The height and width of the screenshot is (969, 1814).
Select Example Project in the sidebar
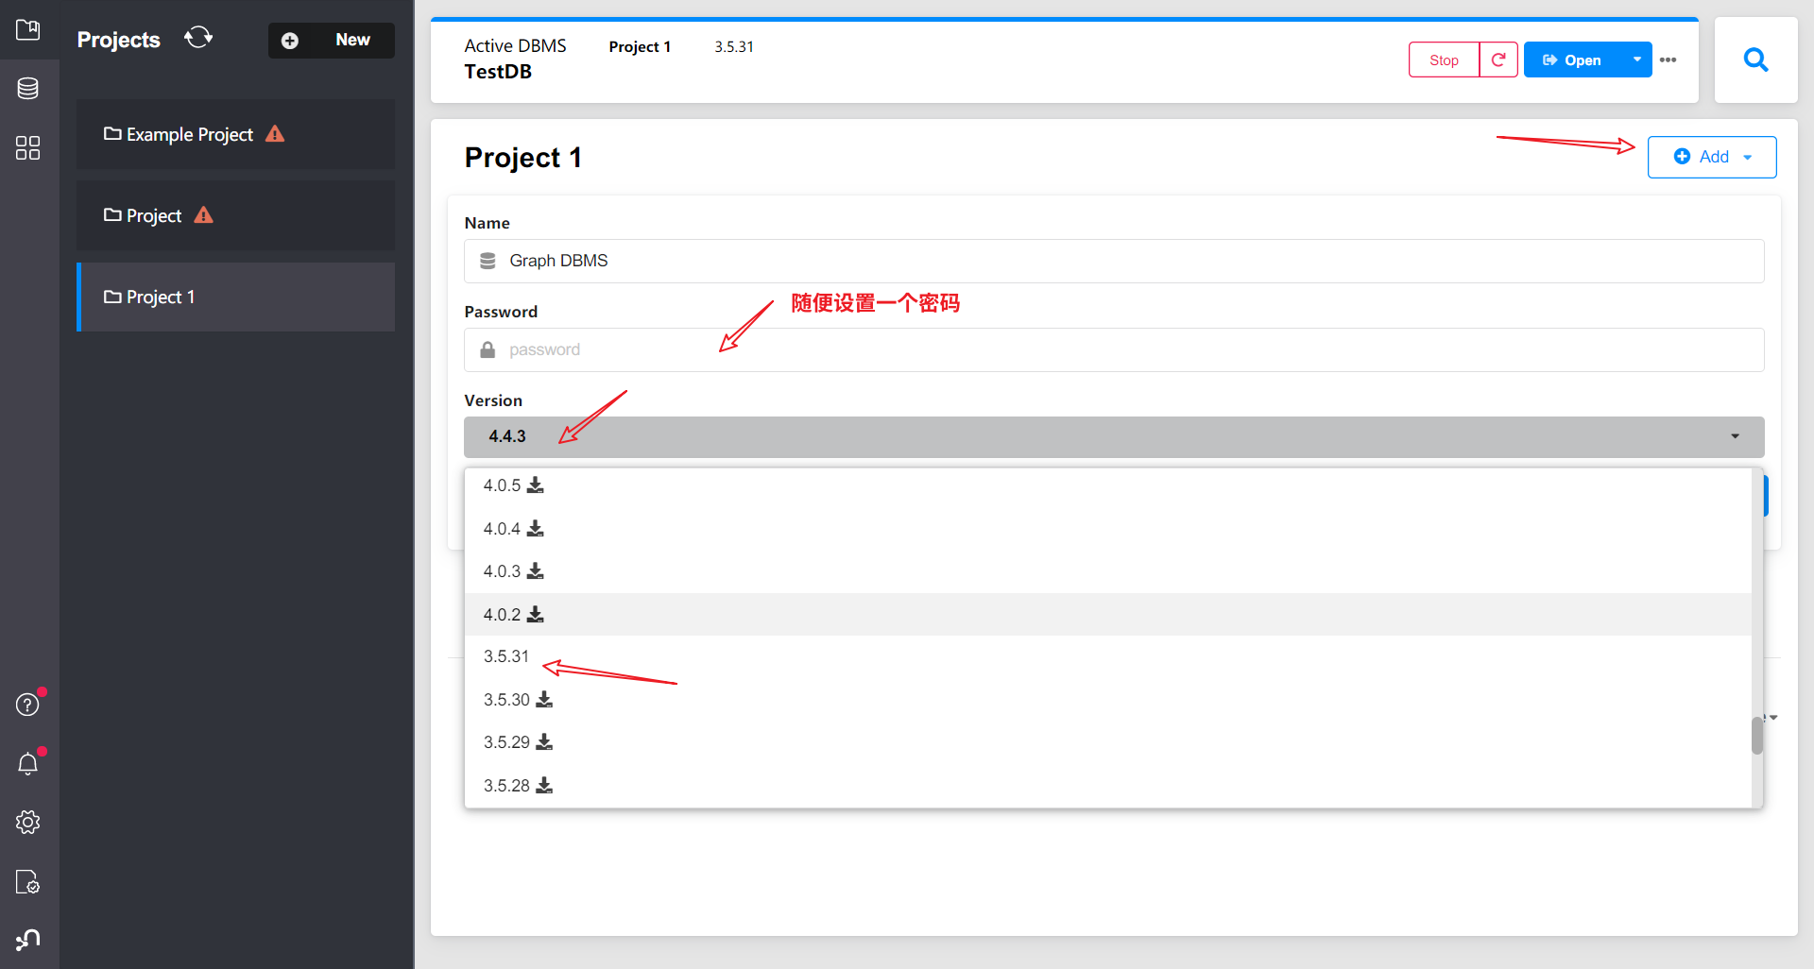coord(235,134)
